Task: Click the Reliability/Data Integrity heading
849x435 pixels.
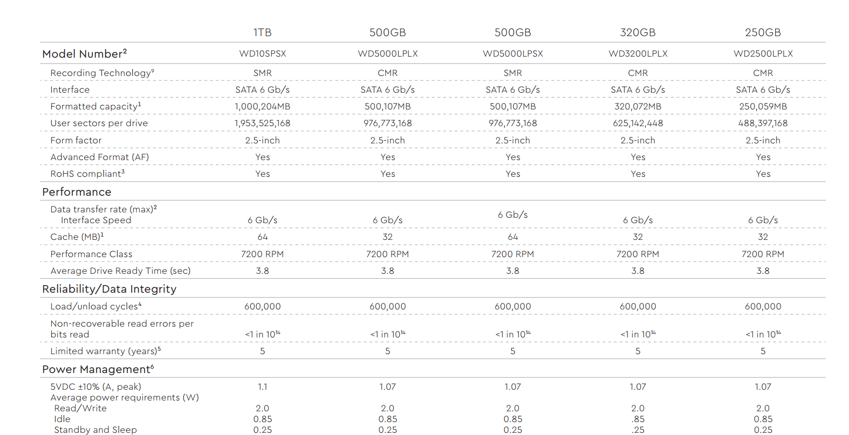Action: click(109, 289)
